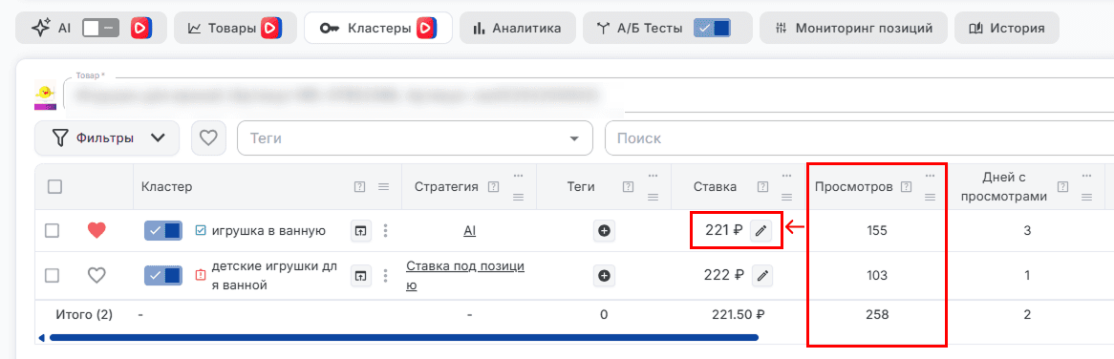
Task: Click the horizontal table scrollbar
Action: (403, 338)
